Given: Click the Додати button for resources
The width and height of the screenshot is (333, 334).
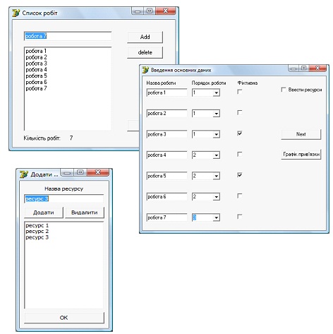Looking at the screenshot, I should pyautogui.click(x=44, y=213).
